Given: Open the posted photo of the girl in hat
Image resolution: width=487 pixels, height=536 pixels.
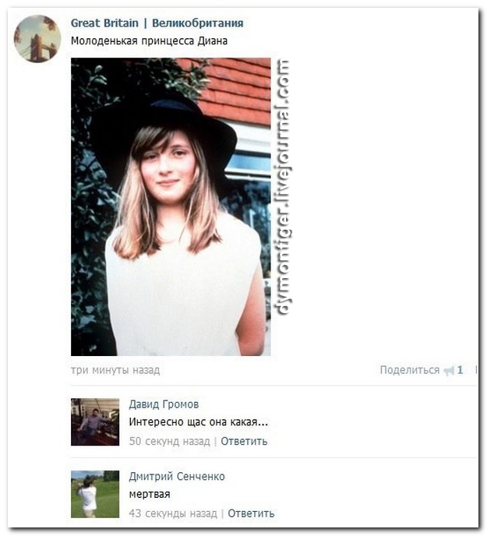Looking at the screenshot, I should click(x=171, y=206).
